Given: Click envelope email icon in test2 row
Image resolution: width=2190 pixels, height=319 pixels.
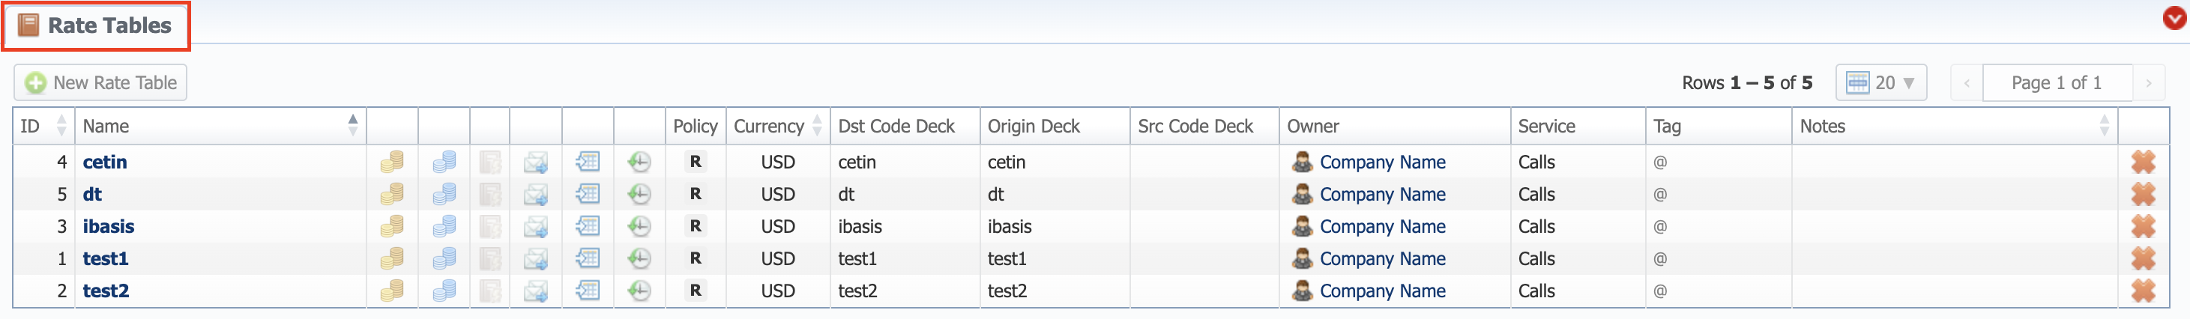Looking at the screenshot, I should point(536,290).
